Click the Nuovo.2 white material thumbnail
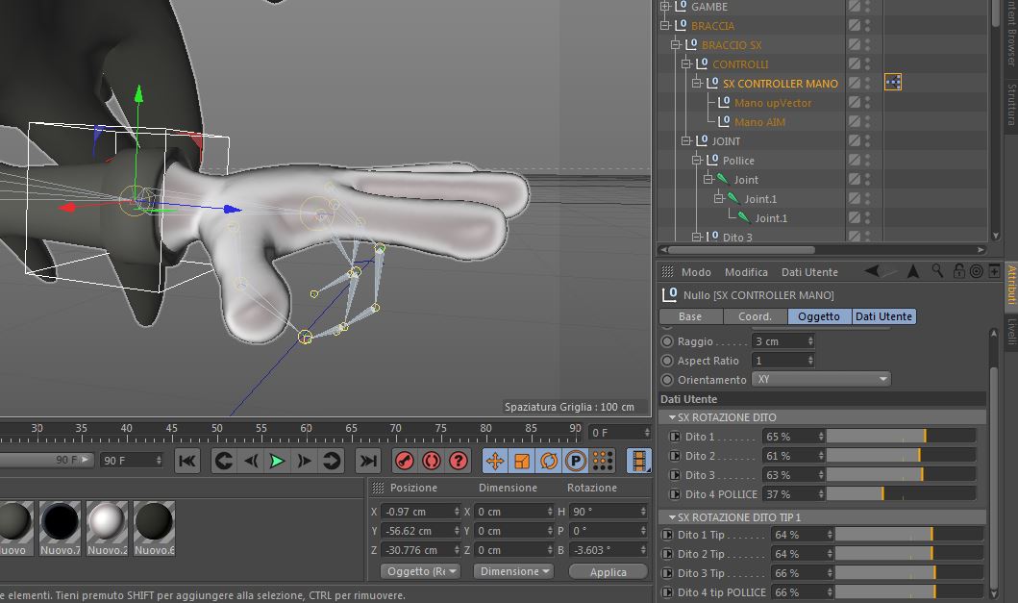This screenshot has height=603, width=1018. point(107,522)
